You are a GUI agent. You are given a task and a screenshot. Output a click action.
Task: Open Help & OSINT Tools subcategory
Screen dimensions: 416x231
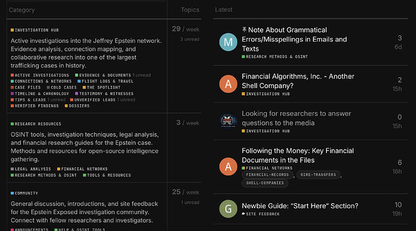click(x=80, y=229)
